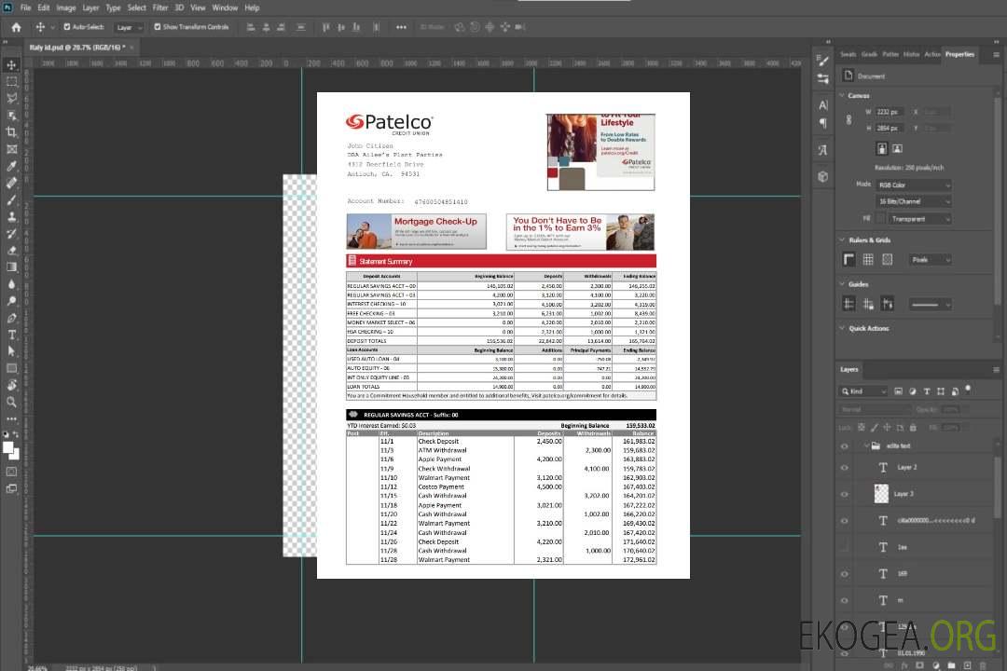Viewport: 1007px width, 671px height.
Task: Open the Fill Transparent dropdown
Action: click(919, 219)
